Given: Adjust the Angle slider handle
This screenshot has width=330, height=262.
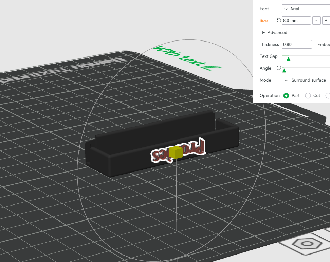Looking at the screenshot, I should click(284, 71).
